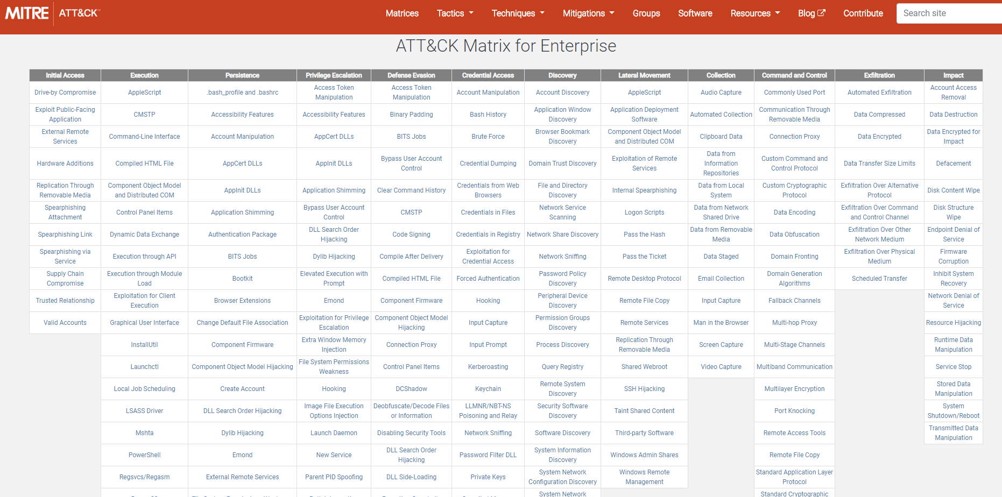The width and height of the screenshot is (1002, 497).
Task: Open .bash_profile and .bashrc technique
Action: [242, 93]
